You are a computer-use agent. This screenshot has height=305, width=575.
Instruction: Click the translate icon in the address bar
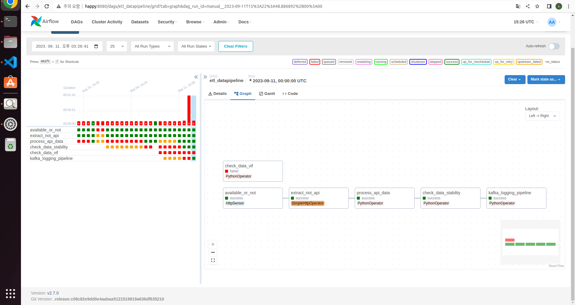pos(518,6)
